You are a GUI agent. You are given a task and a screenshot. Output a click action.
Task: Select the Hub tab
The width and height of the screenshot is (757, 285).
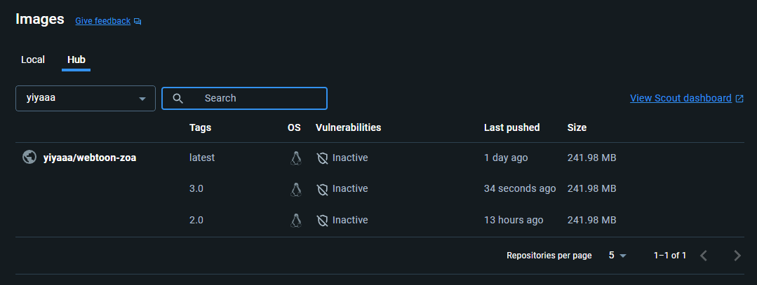click(76, 60)
